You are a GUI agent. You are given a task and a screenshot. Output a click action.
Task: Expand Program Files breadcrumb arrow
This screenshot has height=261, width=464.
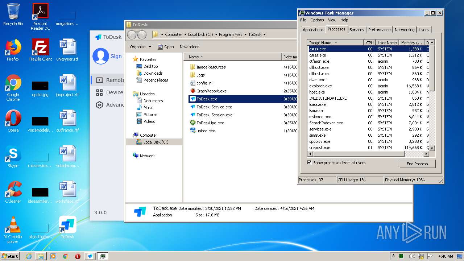pos(245,35)
